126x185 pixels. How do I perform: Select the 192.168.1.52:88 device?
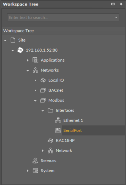[42, 50]
